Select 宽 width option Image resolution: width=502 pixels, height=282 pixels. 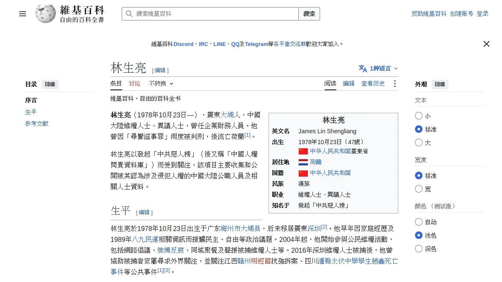pyautogui.click(x=419, y=189)
